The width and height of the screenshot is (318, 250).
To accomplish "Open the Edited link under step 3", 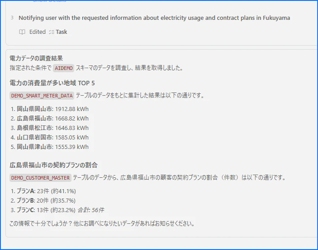I will (37, 32).
